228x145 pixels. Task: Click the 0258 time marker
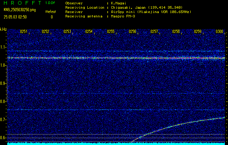(176, 32)
